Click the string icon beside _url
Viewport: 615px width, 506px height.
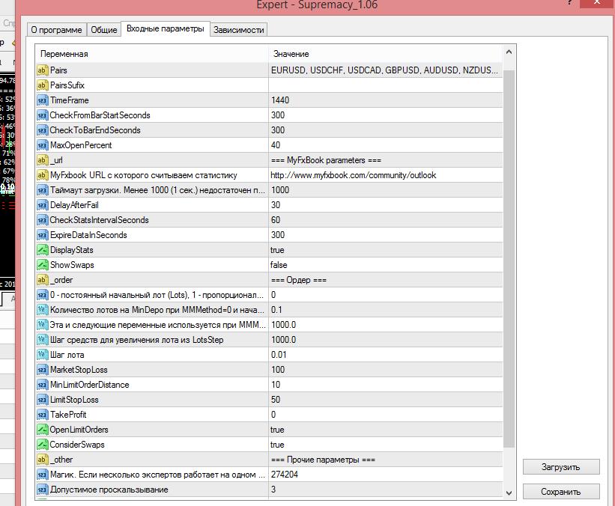coord(42,160)
